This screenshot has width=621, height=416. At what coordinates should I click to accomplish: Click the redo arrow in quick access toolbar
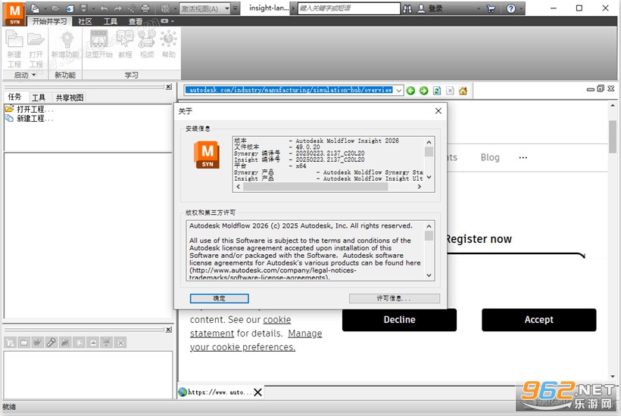118,8
